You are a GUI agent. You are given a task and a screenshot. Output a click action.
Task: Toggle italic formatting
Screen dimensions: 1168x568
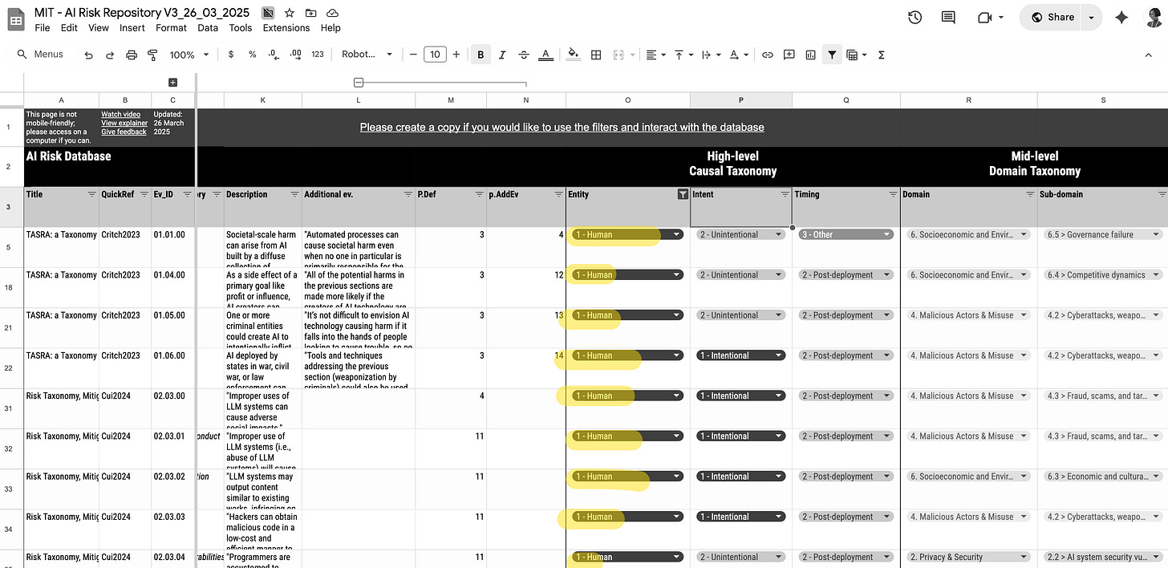[x=502, y=55]
